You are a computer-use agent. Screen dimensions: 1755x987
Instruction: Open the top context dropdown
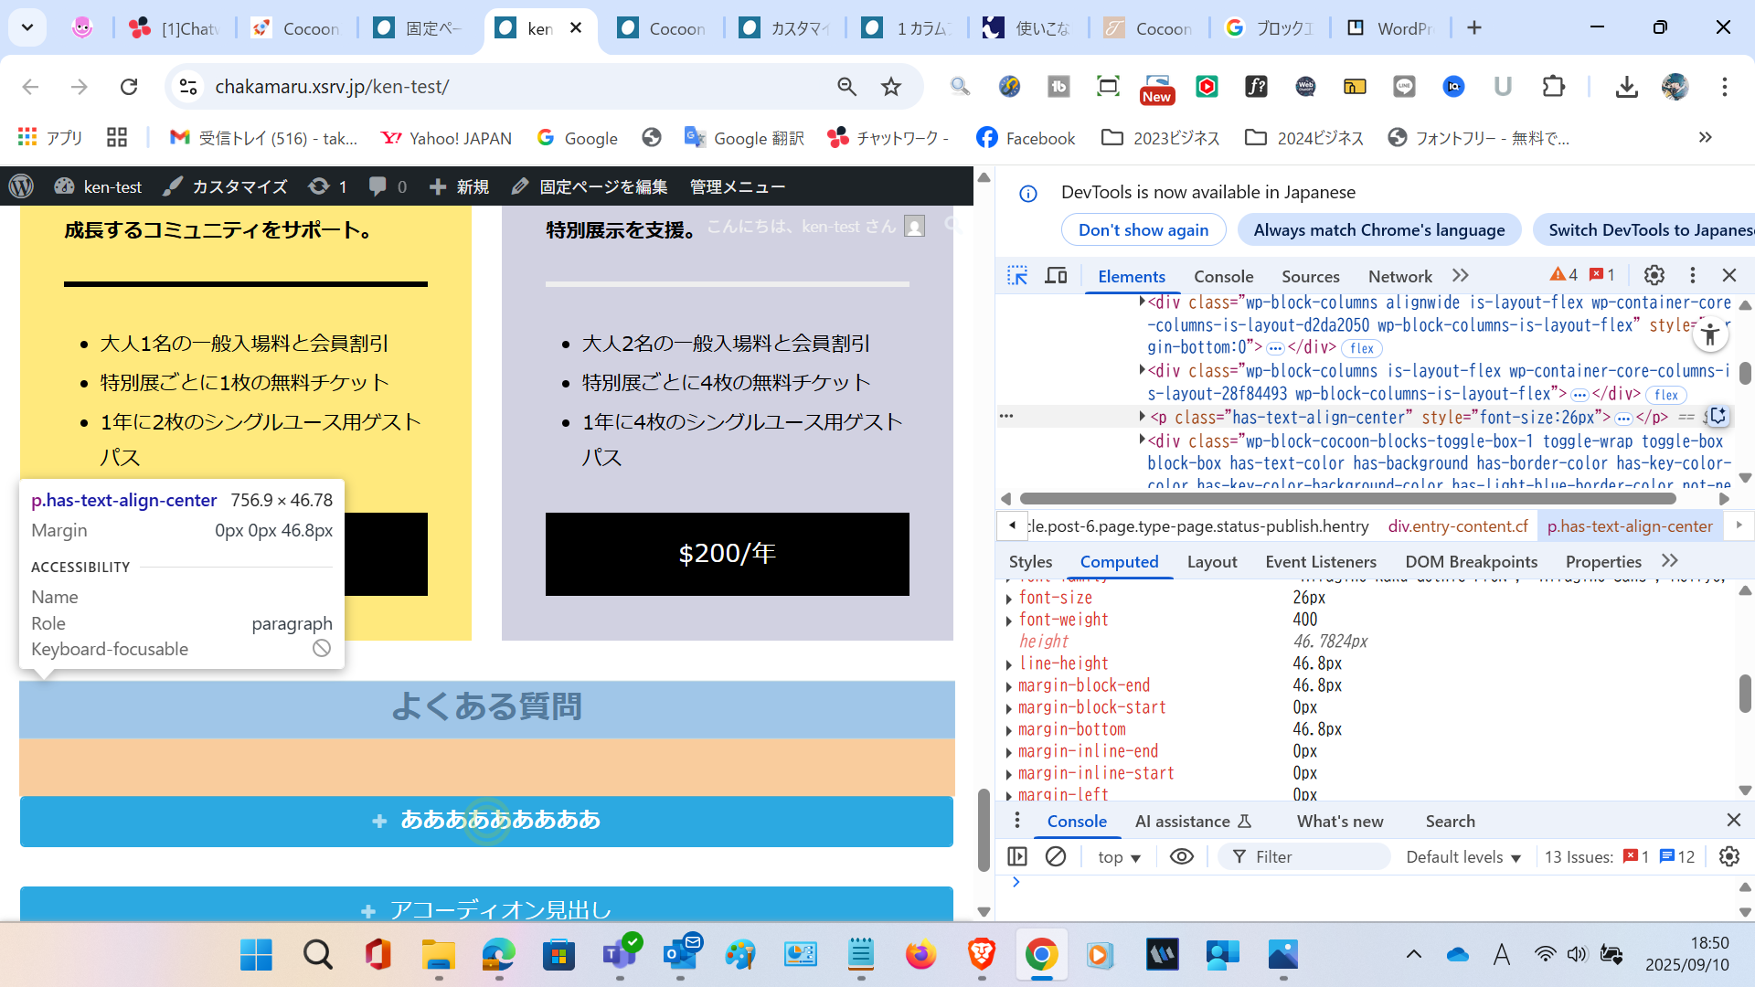(1119, 856)
